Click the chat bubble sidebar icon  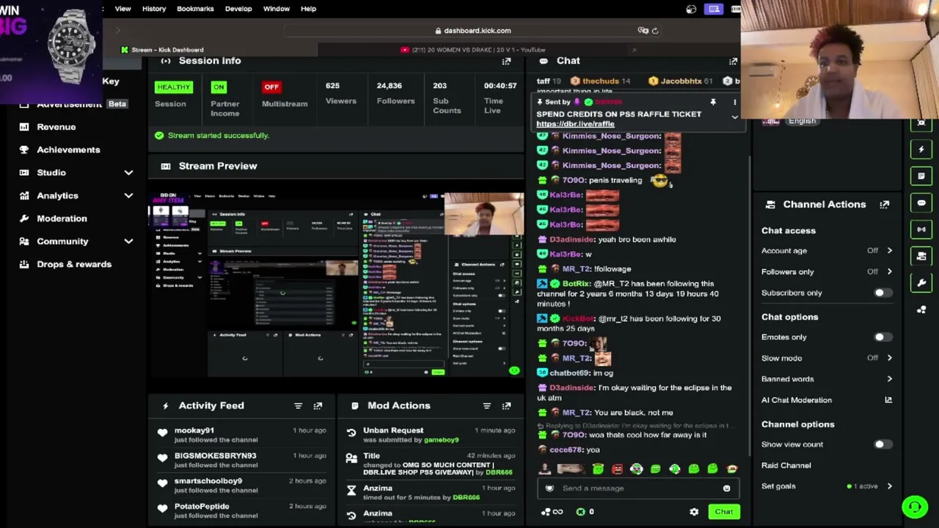(x=921, y=203)
